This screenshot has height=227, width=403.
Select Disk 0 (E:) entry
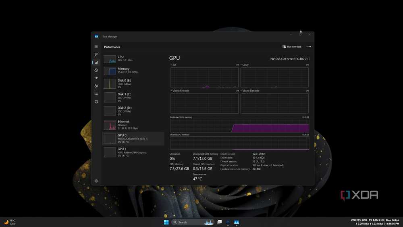click(x=133, y=83)
